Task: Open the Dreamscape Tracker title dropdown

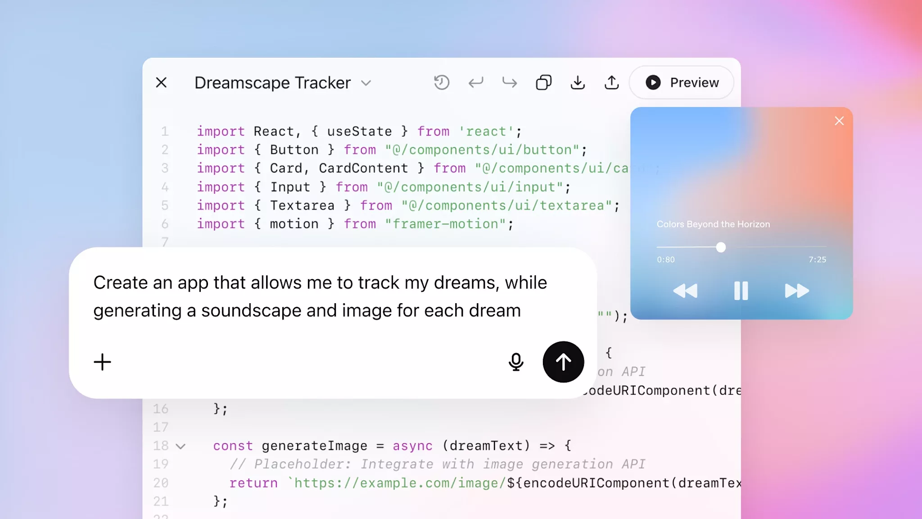Action: (366, 83)
